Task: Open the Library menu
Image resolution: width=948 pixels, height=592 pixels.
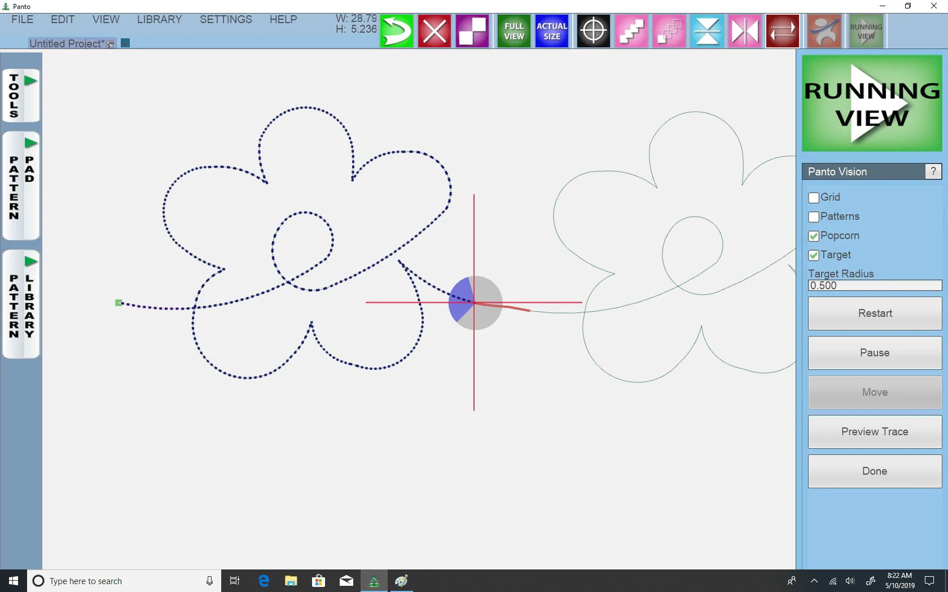Action: (x=159, y=19)
